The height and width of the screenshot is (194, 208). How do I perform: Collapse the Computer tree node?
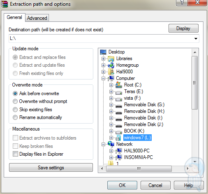[103, 78]
